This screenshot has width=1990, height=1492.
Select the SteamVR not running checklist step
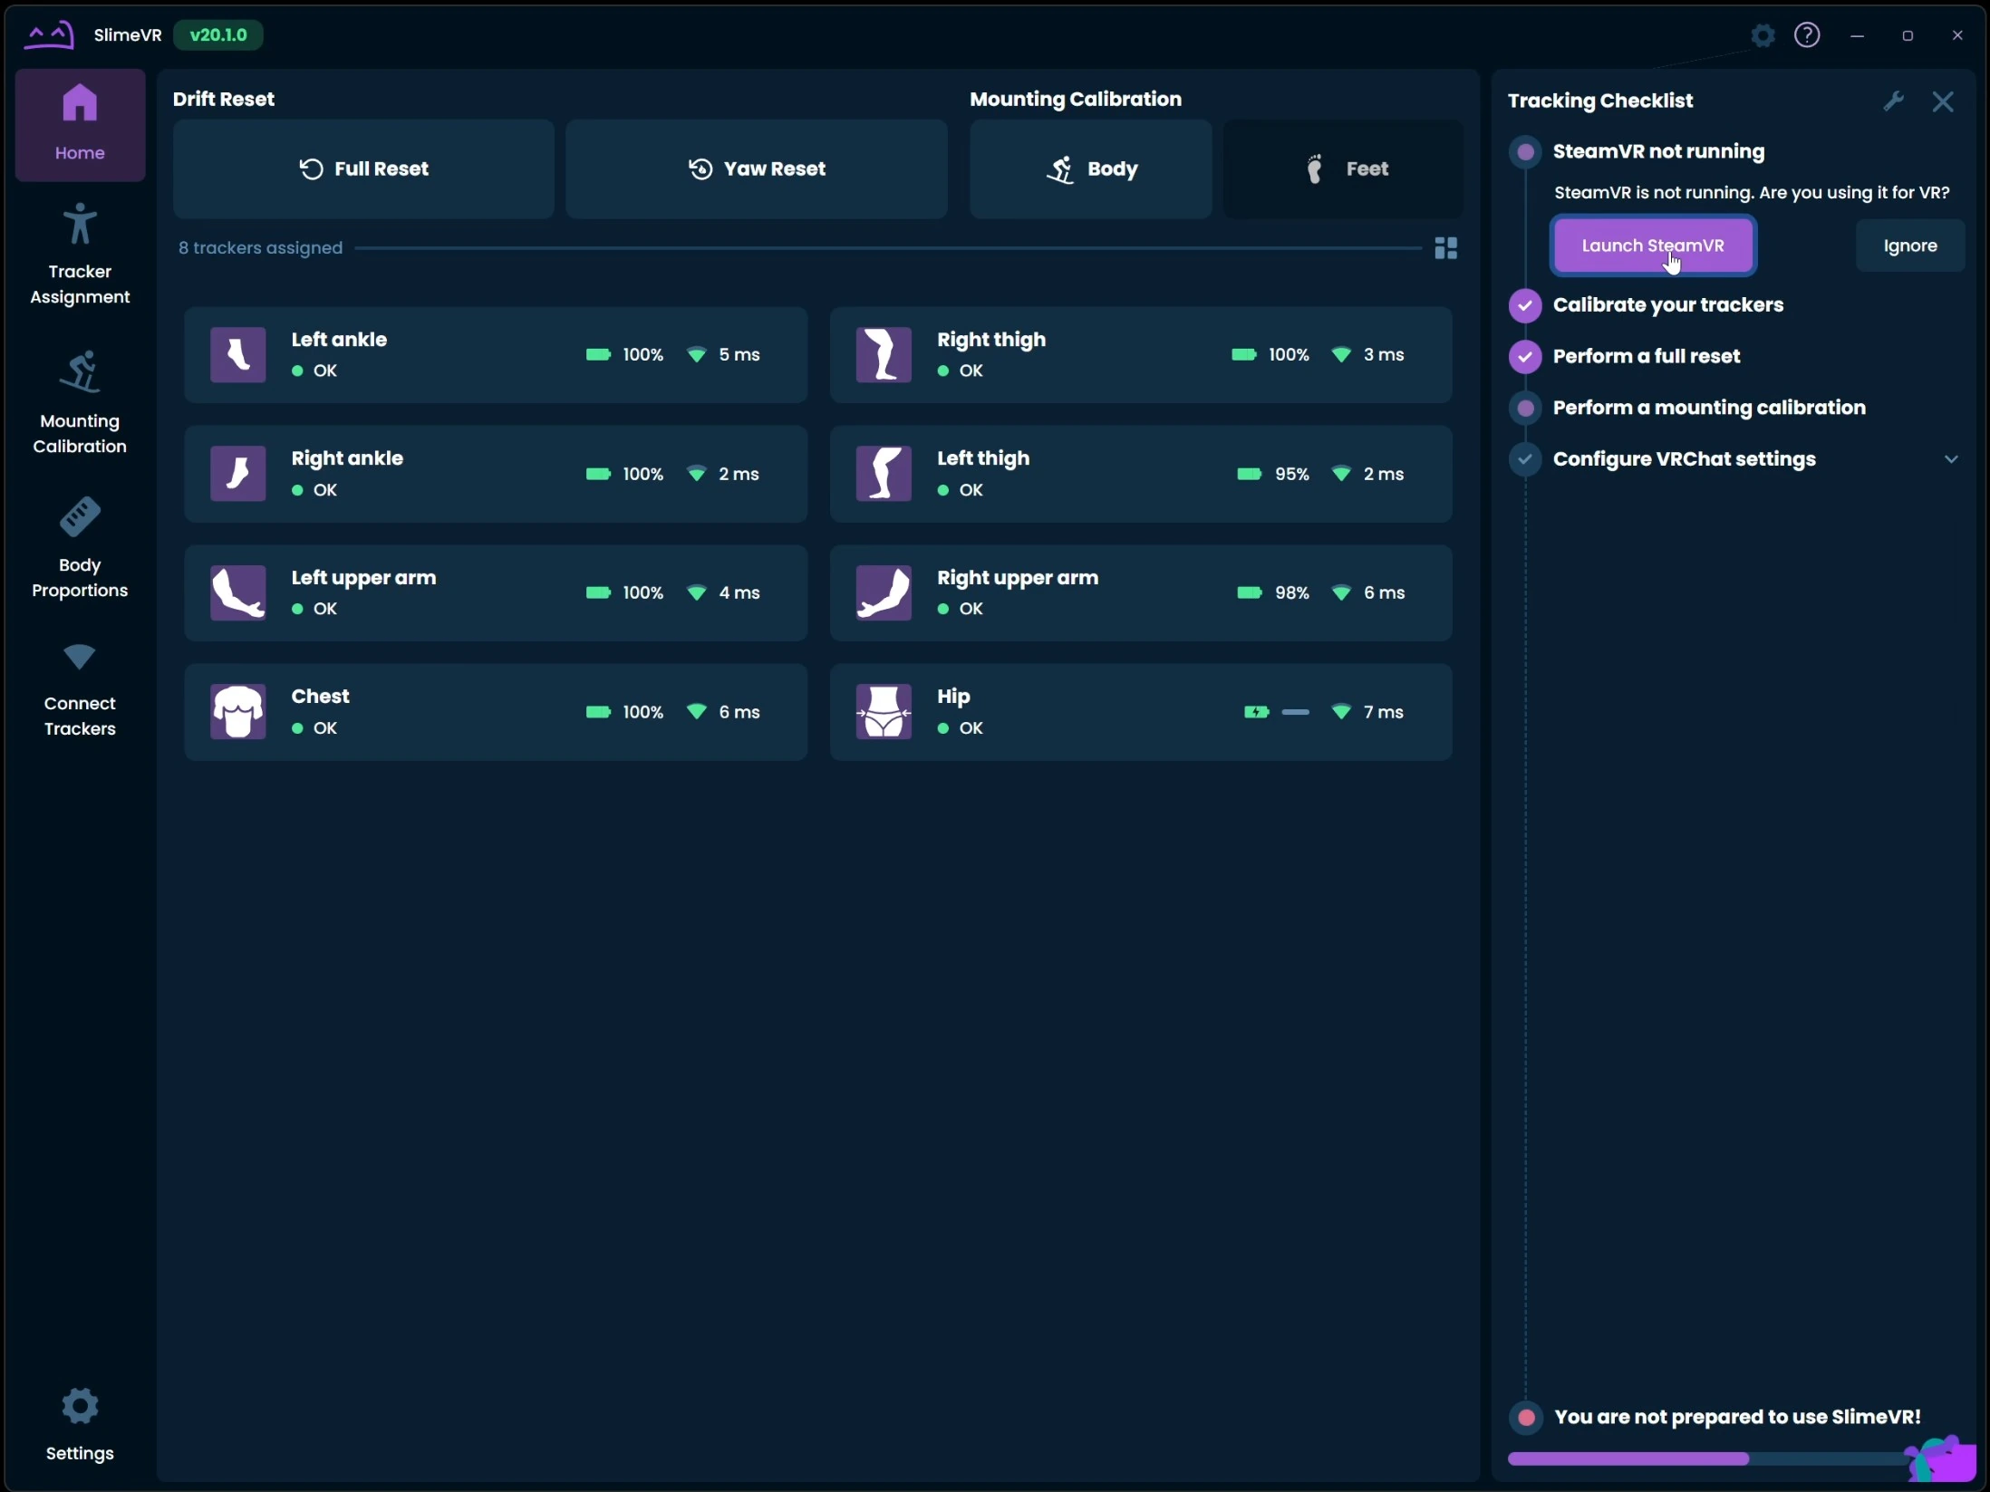point(1658,151)
